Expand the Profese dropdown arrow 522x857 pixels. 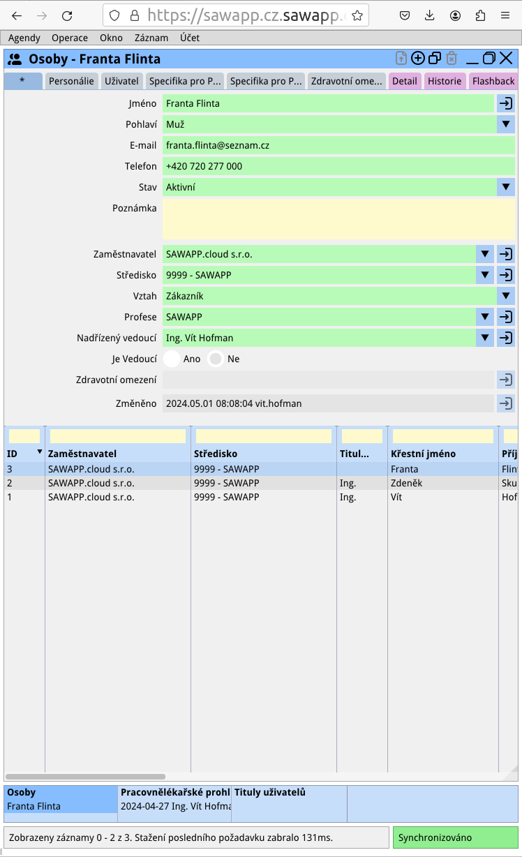tap(485, 317)
